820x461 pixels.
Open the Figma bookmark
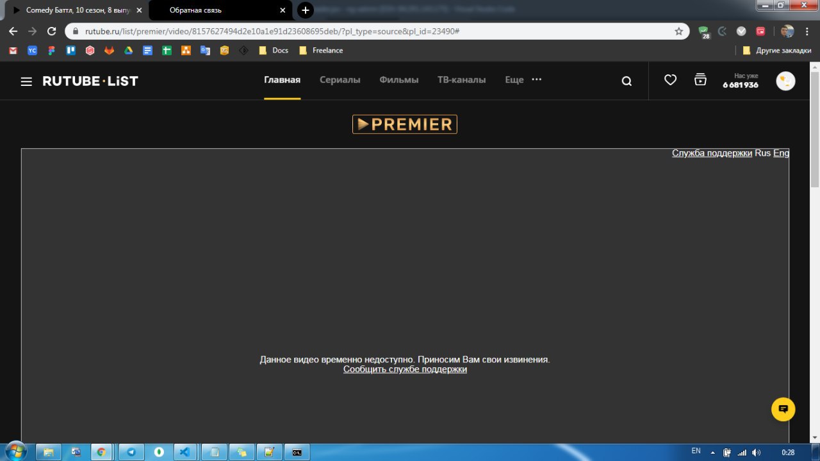click(51, 50)
